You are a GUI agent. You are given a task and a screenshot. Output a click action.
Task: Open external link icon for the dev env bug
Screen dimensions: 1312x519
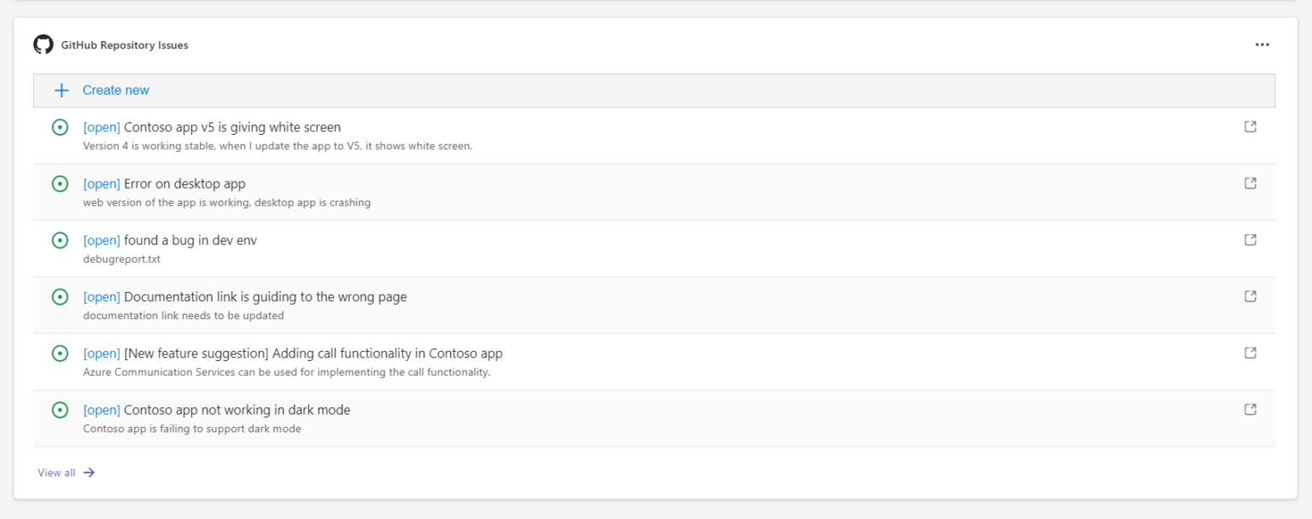[x=1250, y=240]
